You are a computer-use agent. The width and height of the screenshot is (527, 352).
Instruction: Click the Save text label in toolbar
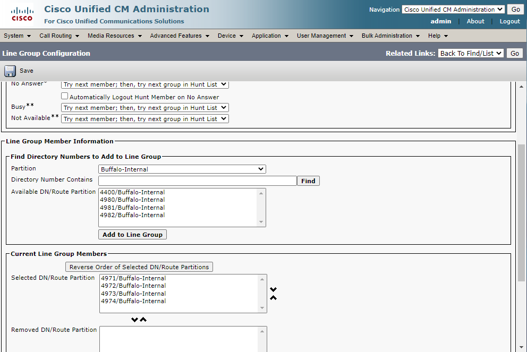(26, 71)
